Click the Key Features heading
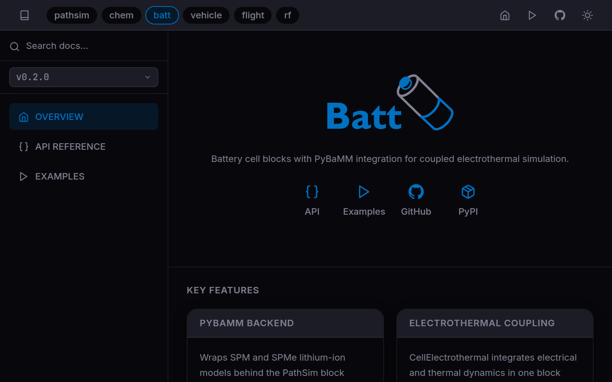Screen dimensions: 612x382 (223, 290)
